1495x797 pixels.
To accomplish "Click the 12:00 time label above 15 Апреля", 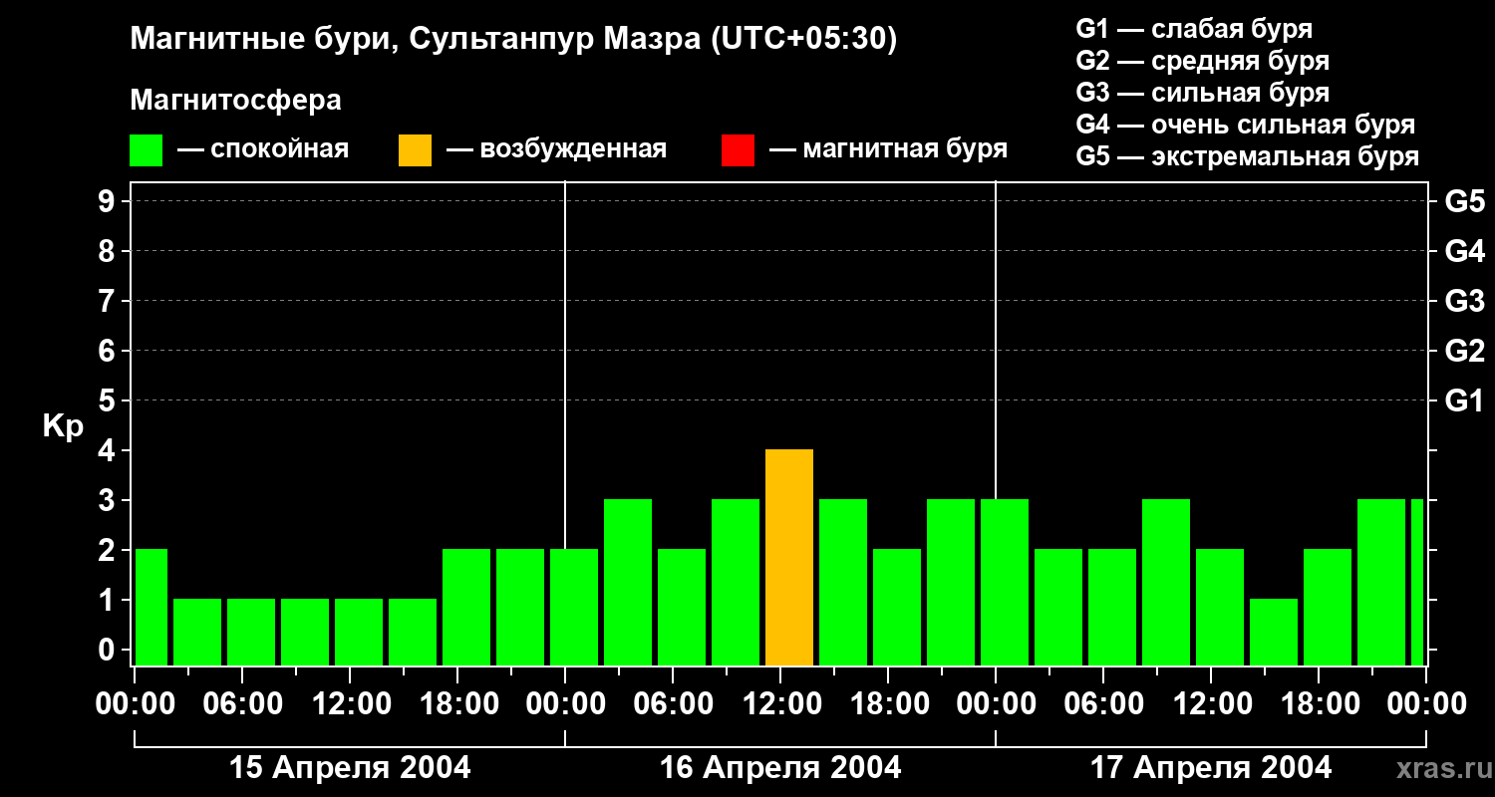I will pos(350,704).
